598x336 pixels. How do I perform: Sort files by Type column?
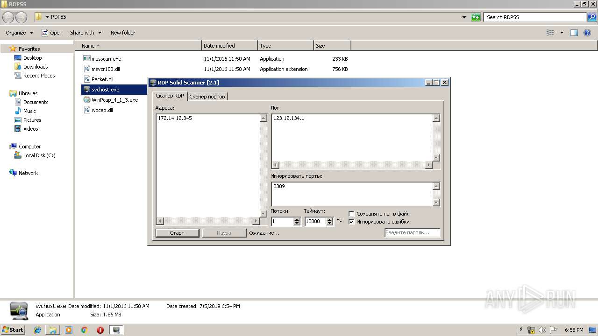[x=285, y=46]
